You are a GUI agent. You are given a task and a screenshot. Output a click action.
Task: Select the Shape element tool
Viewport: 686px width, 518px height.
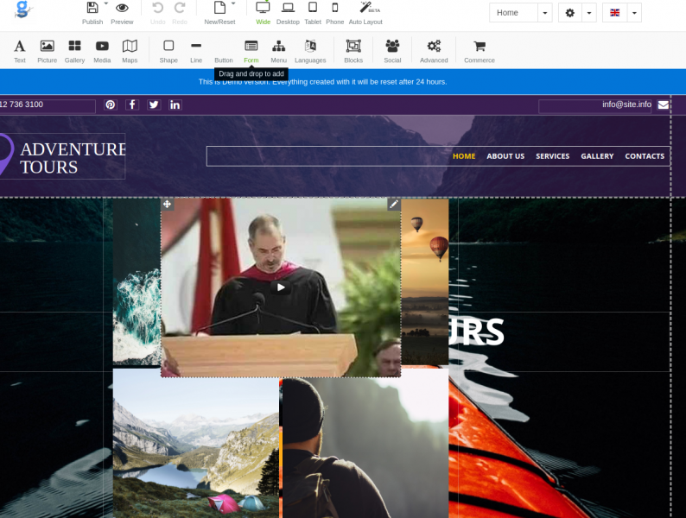pyautogui.click(x=168, y=51)
